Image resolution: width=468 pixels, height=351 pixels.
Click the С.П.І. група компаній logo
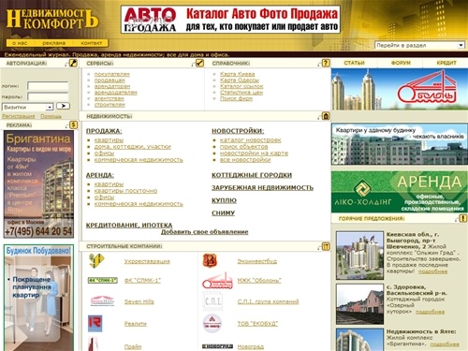(212, 301)
